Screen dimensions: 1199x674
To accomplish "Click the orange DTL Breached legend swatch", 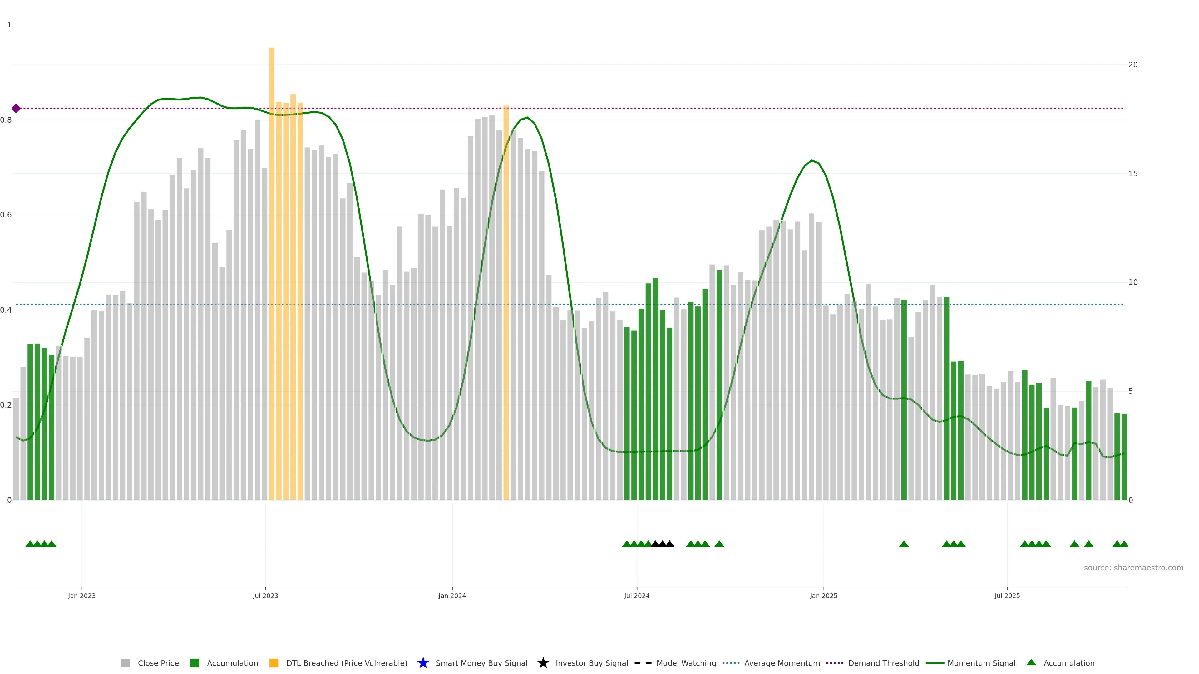I will click(x=274, y=663).
